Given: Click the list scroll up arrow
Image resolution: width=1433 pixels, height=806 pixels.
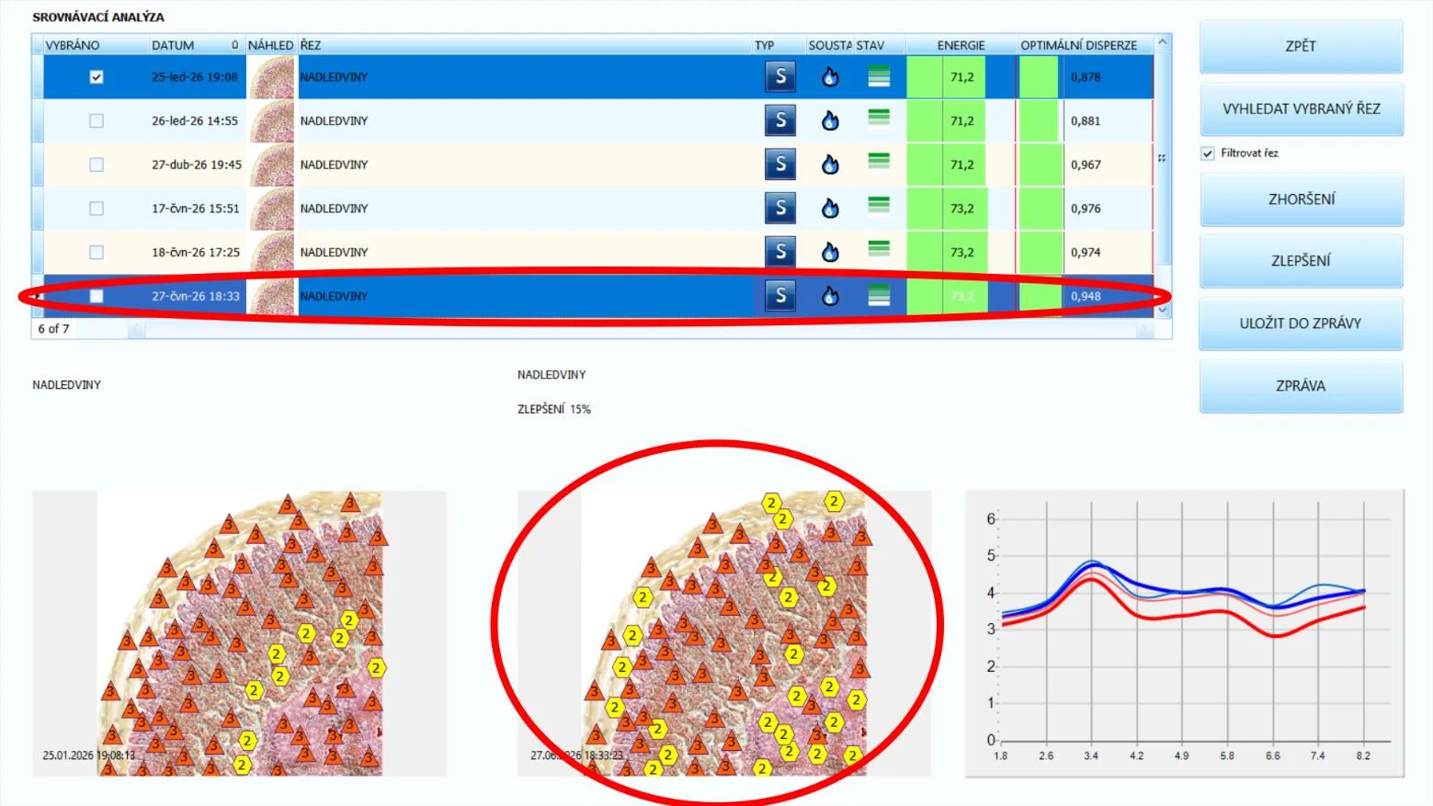Looking at the screenshot, I should 1163,42.
